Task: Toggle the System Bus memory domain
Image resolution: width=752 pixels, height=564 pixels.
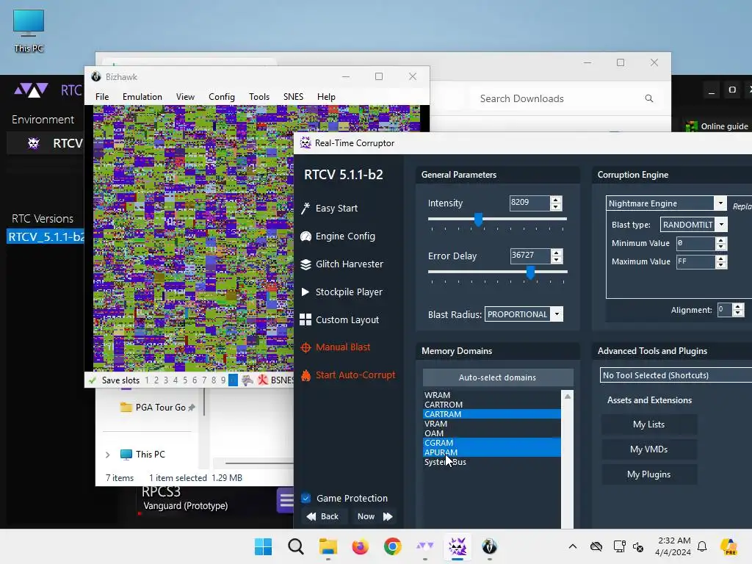Action: pos(491,462)
